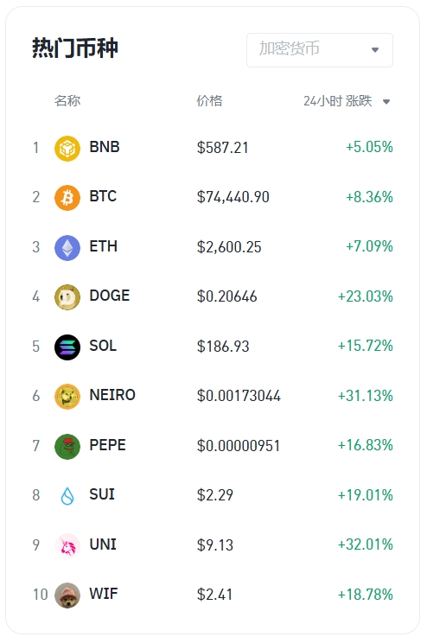Click the Dogecoin DOGE icon
Image resolution: width=427 pixels, height=643 pixels.
pos(67,297)
